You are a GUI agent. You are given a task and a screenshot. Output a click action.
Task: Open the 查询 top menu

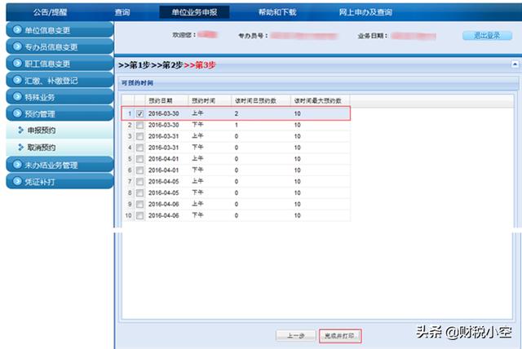point(122,12)
